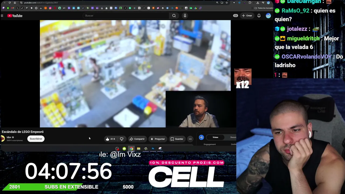Click the vidIQ logo icon
Image resolution: width=345 pixels, height=194 pixels.
pos(201,137)
